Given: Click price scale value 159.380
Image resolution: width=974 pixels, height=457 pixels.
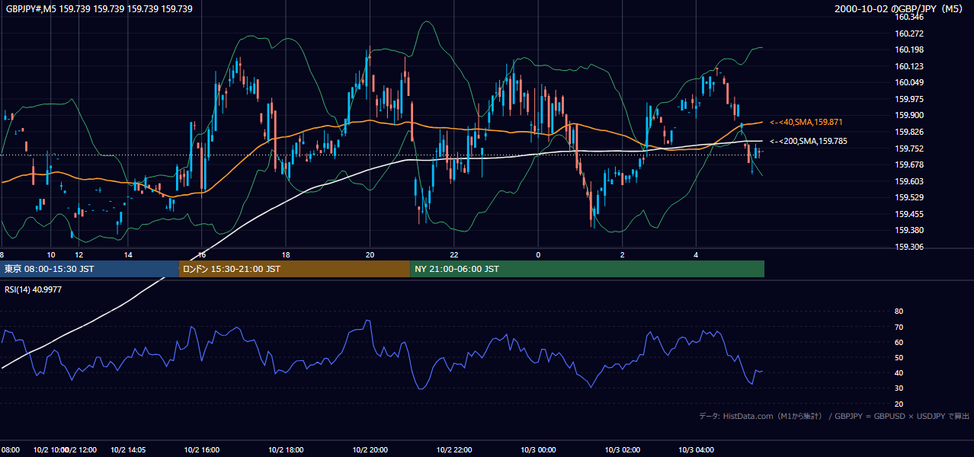Looking at the screenshot, I should point(909,230).
